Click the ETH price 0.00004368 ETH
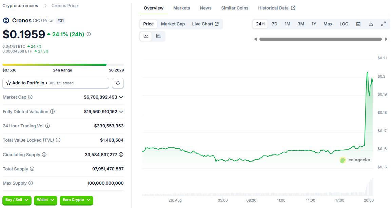 pyautogui.click(x=17, y=51)
